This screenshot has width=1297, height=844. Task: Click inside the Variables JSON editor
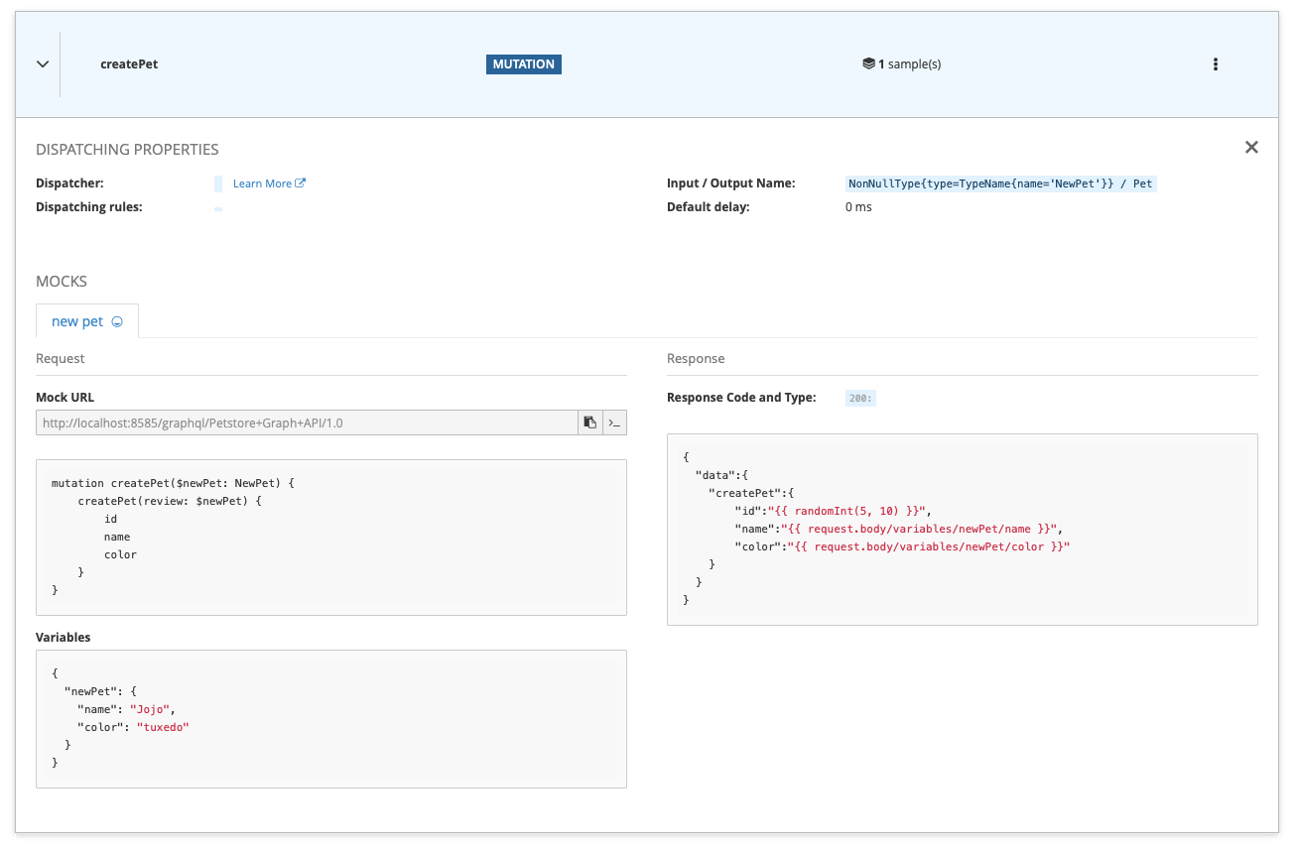tap(330, 718)
